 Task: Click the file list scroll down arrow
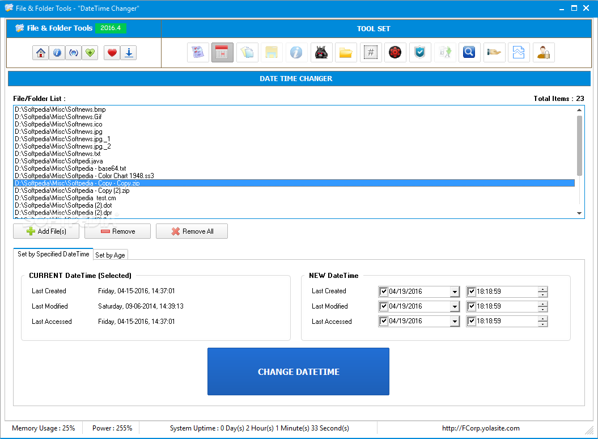click(579, 213)
